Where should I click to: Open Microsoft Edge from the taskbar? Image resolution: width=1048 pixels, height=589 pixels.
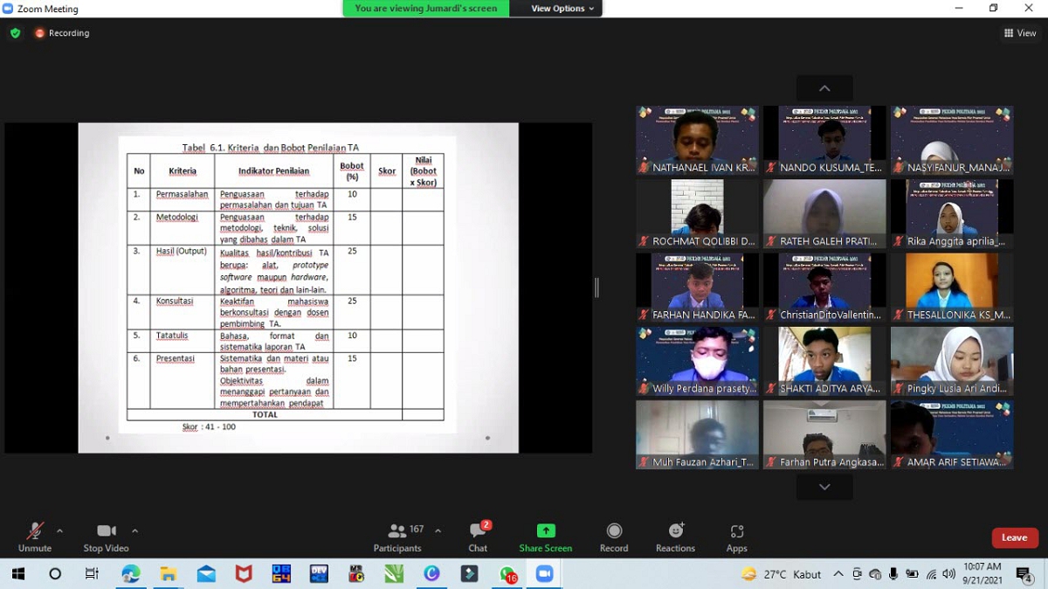pyautogui.click(x=130, y=574)
